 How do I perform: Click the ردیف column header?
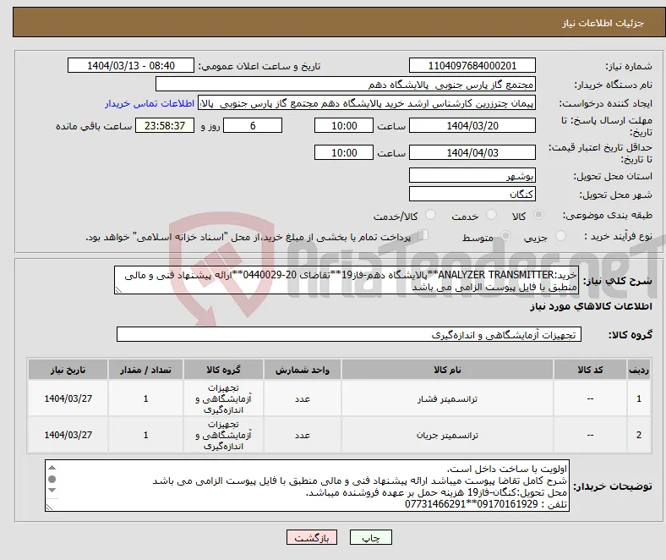(x=639, y=370)
